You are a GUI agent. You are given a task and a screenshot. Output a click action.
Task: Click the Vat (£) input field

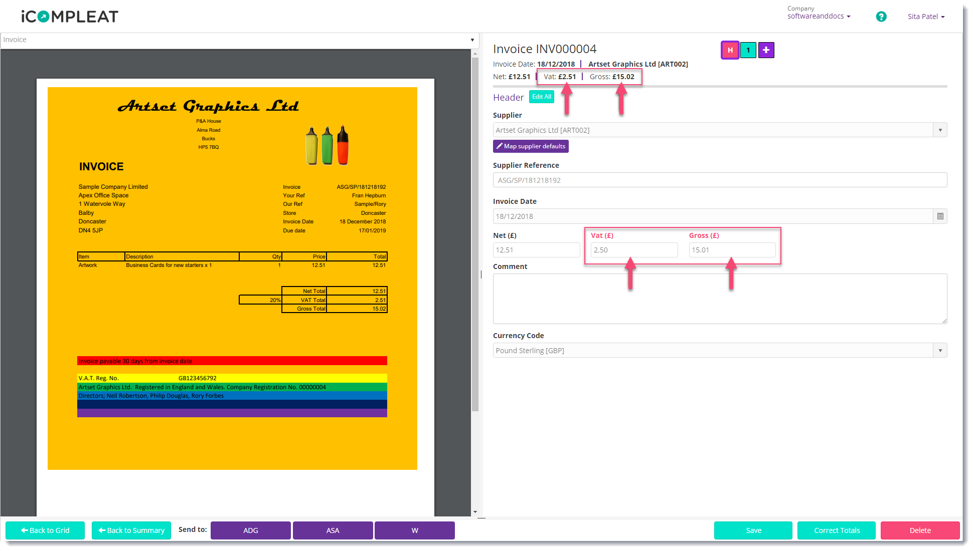point(634,250)
